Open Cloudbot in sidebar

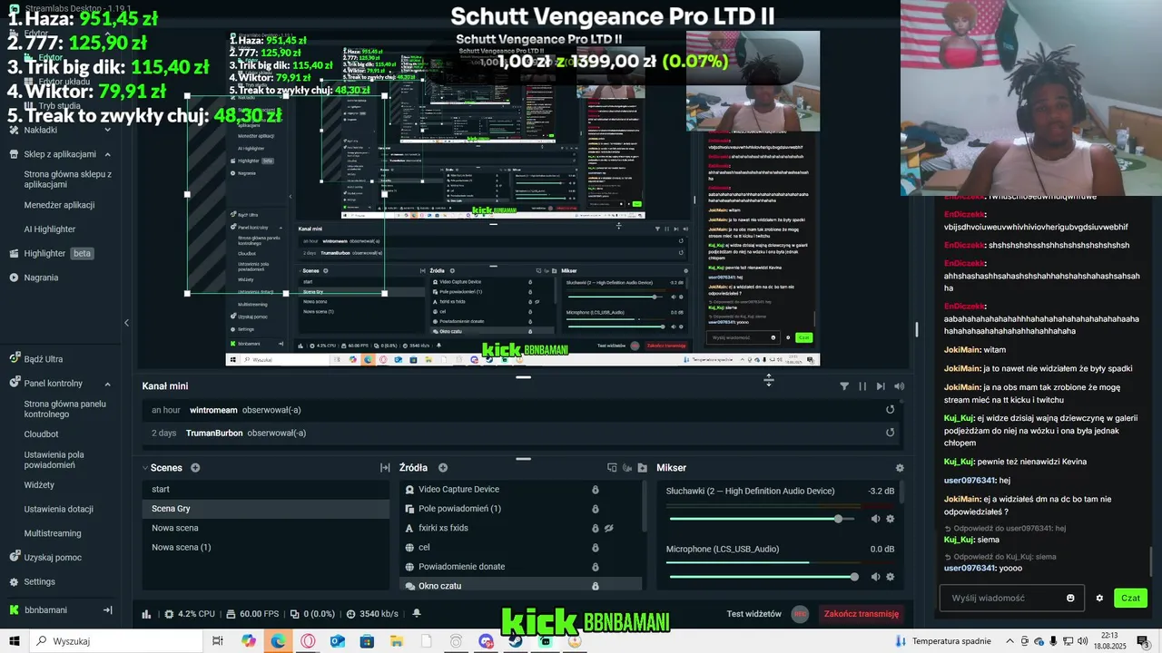[x=41, y=434]
